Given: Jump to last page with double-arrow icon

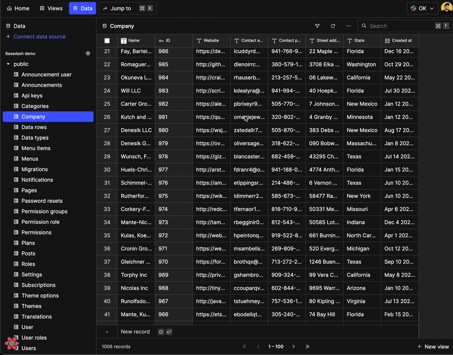Looking at the screenshot, I should (x=307, y=346).
